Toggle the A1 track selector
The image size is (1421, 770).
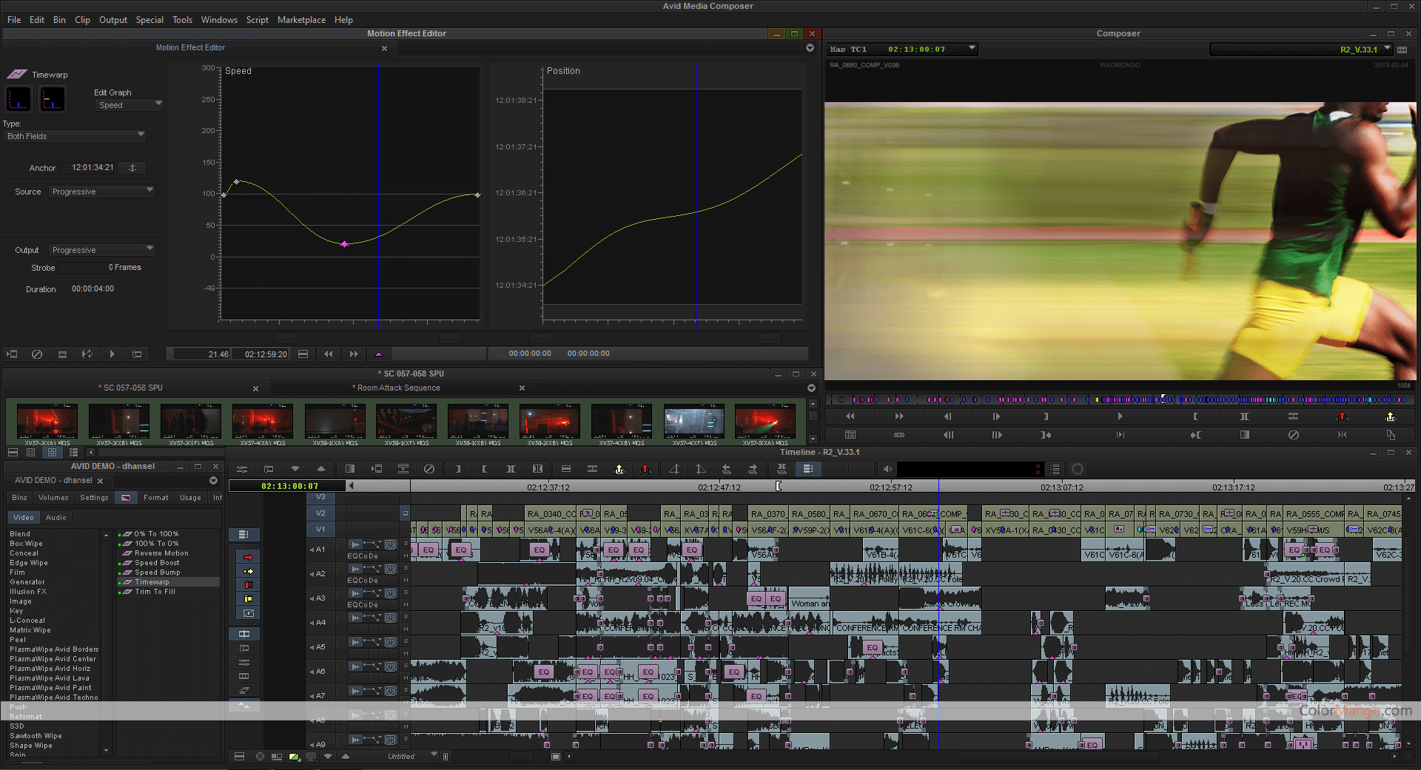pyautogui.click(x=320, y=550)
